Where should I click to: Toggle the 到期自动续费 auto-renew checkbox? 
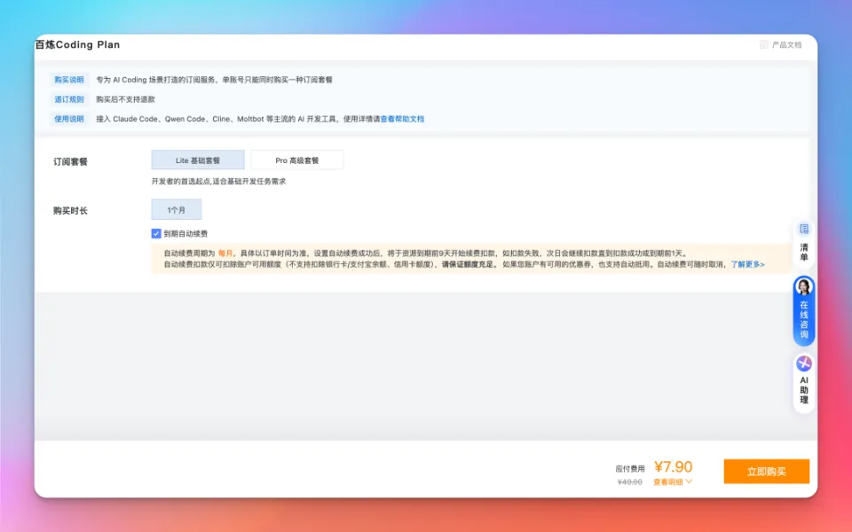tap(156, 234)
